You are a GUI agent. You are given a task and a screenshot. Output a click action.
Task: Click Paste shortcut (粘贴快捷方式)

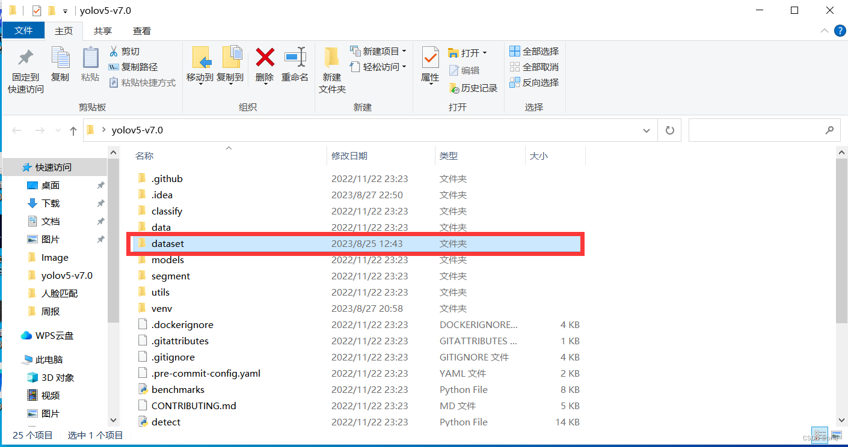(142, 82)
